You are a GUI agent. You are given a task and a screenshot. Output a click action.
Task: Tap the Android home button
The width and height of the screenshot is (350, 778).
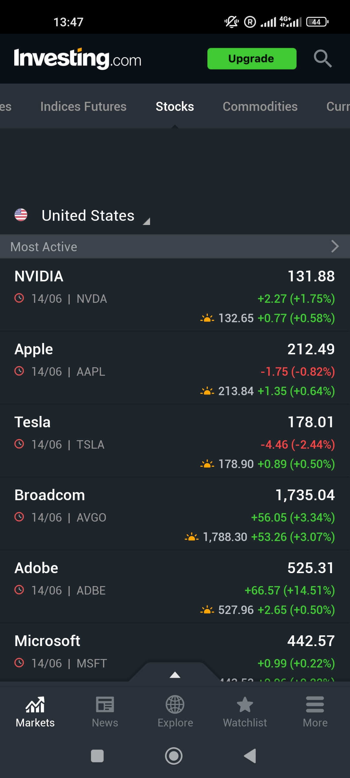174,756
